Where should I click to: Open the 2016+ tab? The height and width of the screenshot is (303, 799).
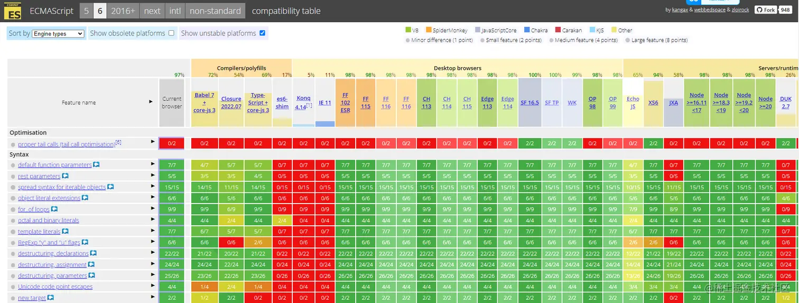(123, 11)
